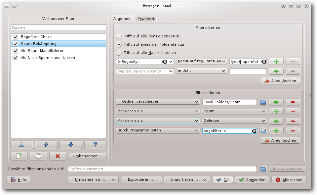Click the Umbenennen … button

pos(88,156)
